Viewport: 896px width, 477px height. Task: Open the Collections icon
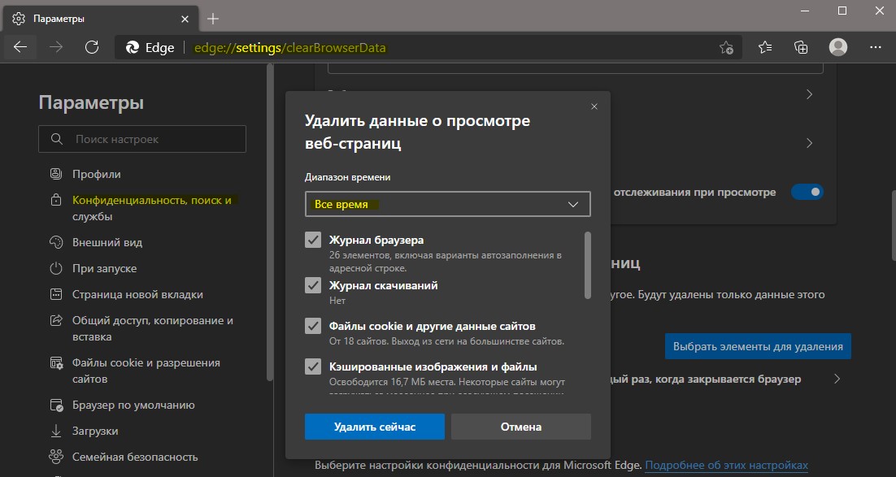click(x=801, y=47)
